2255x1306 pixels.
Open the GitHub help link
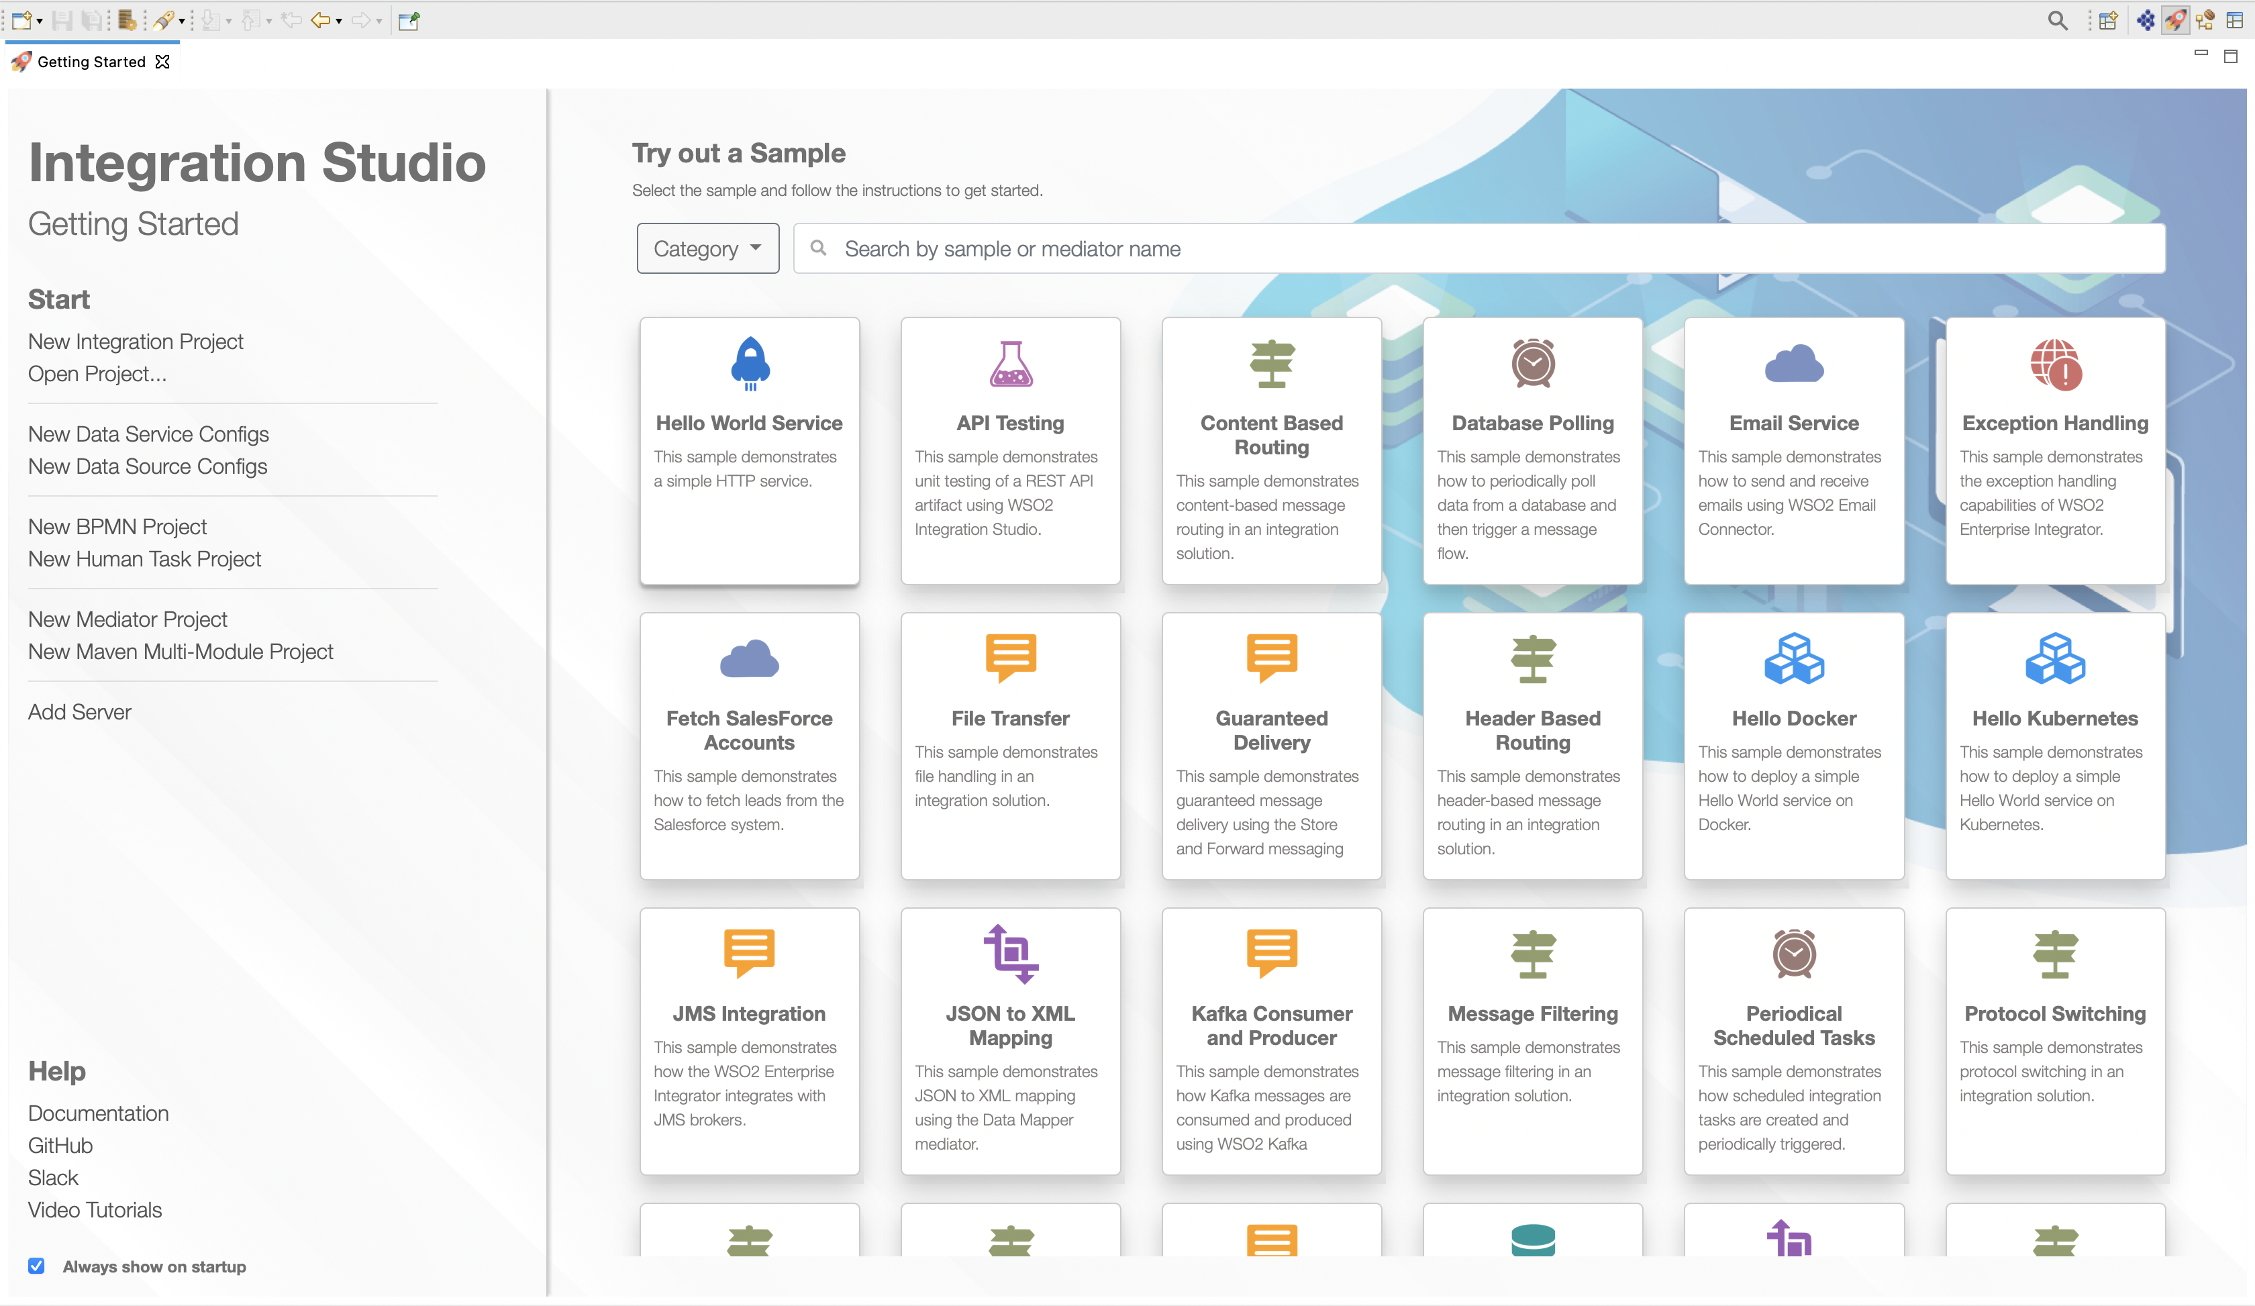pyautogui.click(x=60, y=1145)
